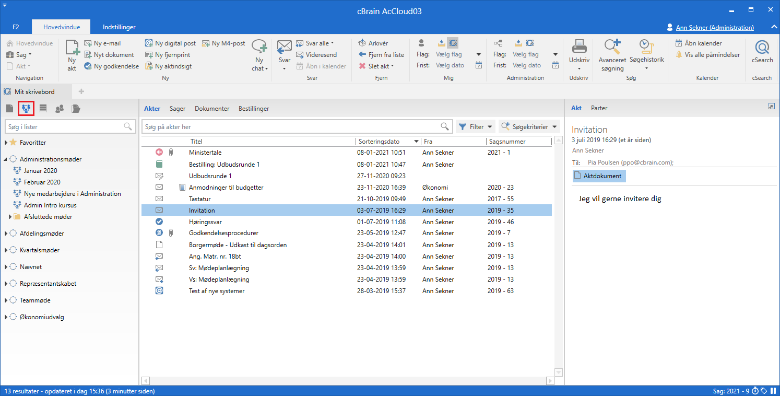Click Vis alle påmindelser
The width and height of the screenshot is (780, 396).
[x=707, y=55]
